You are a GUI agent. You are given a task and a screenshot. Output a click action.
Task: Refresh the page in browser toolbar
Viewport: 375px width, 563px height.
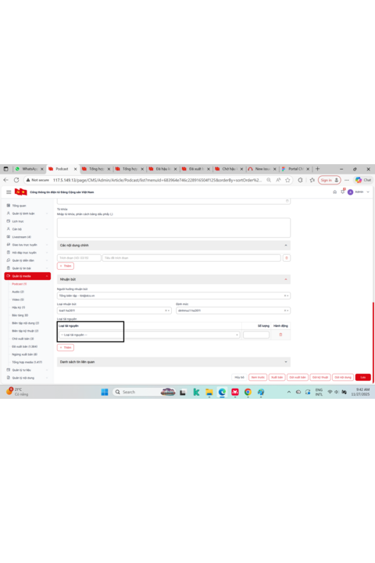coord(16,180)
